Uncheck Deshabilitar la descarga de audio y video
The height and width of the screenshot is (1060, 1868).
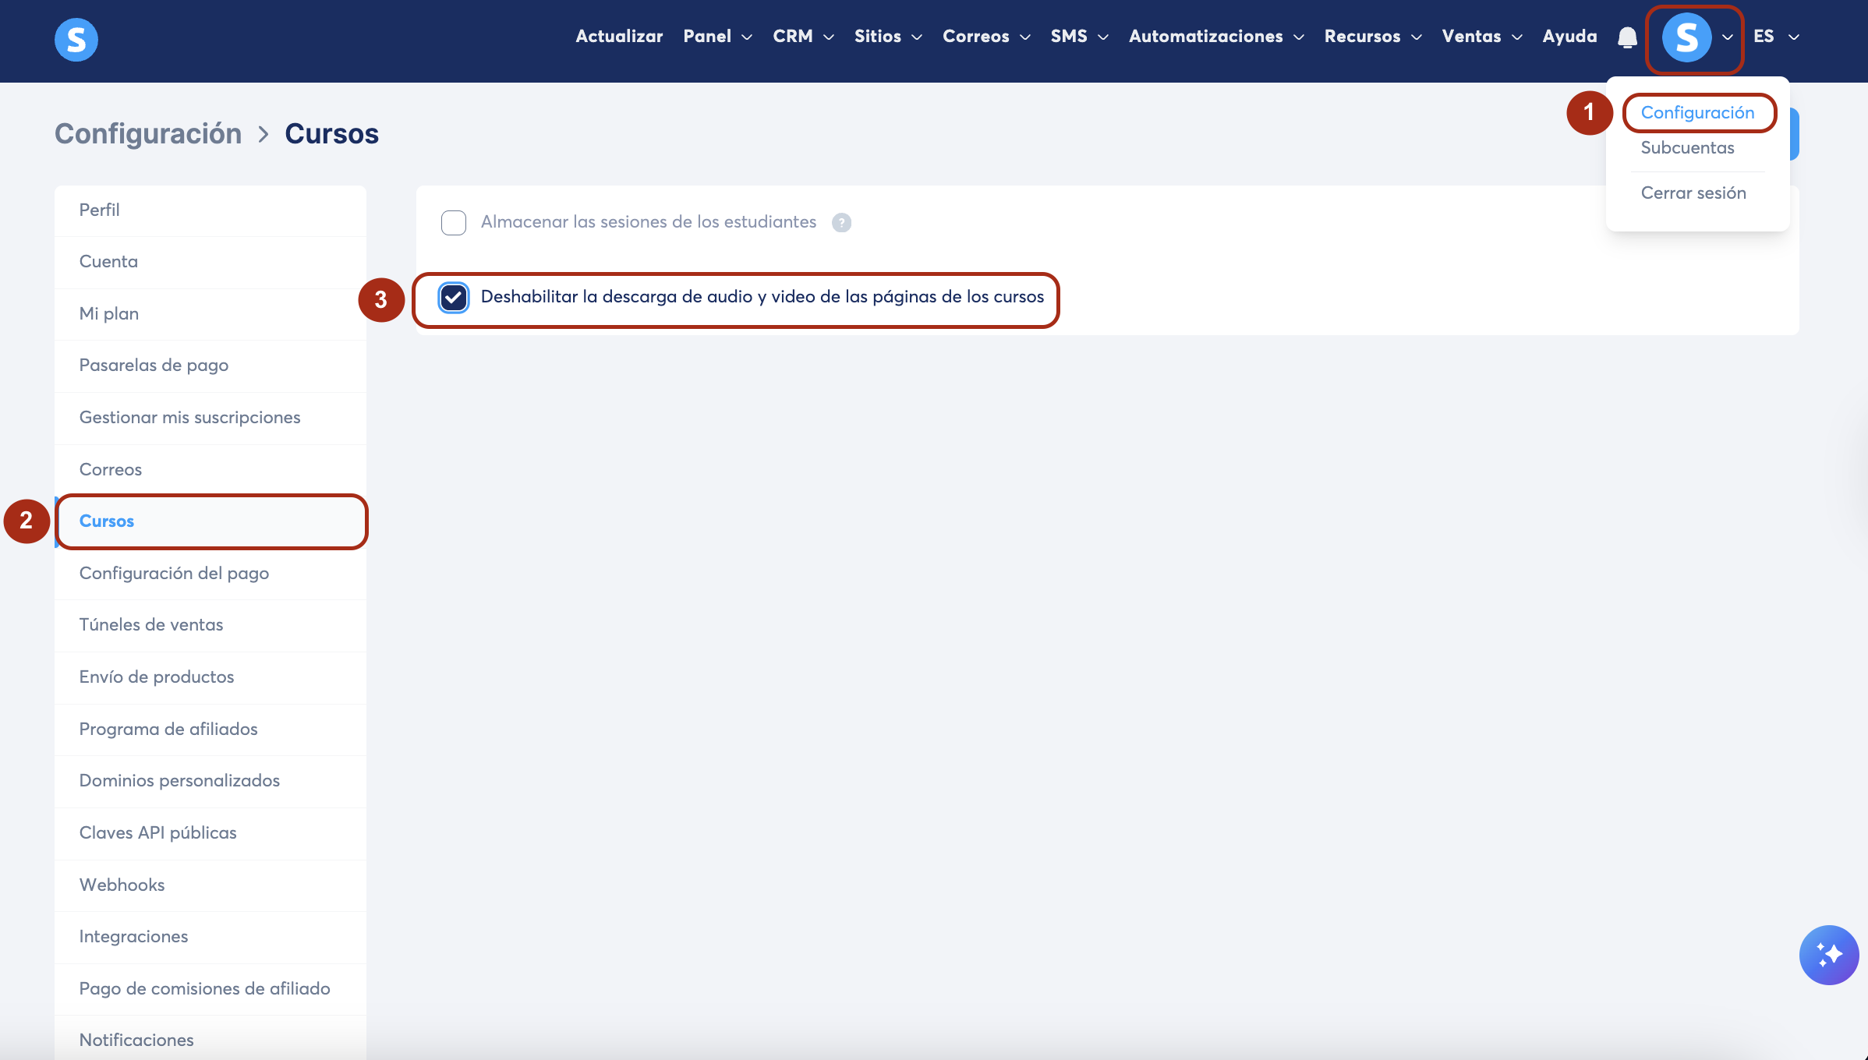pos(454,298)
